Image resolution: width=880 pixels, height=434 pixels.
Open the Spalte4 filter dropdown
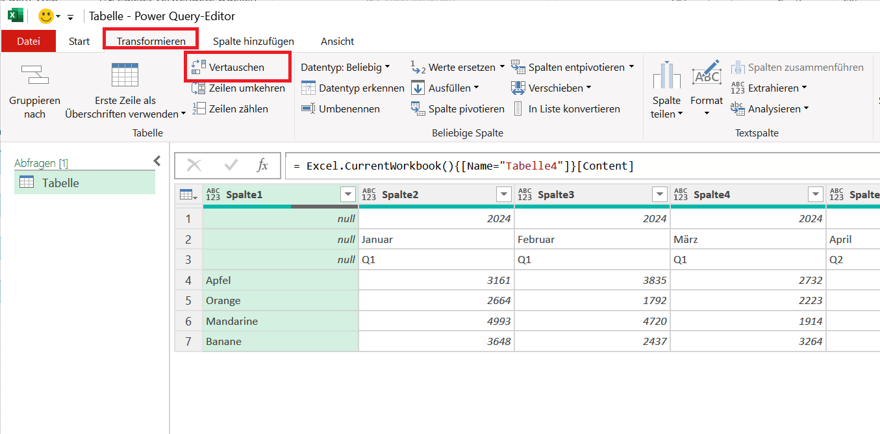[x=816, y=194]
